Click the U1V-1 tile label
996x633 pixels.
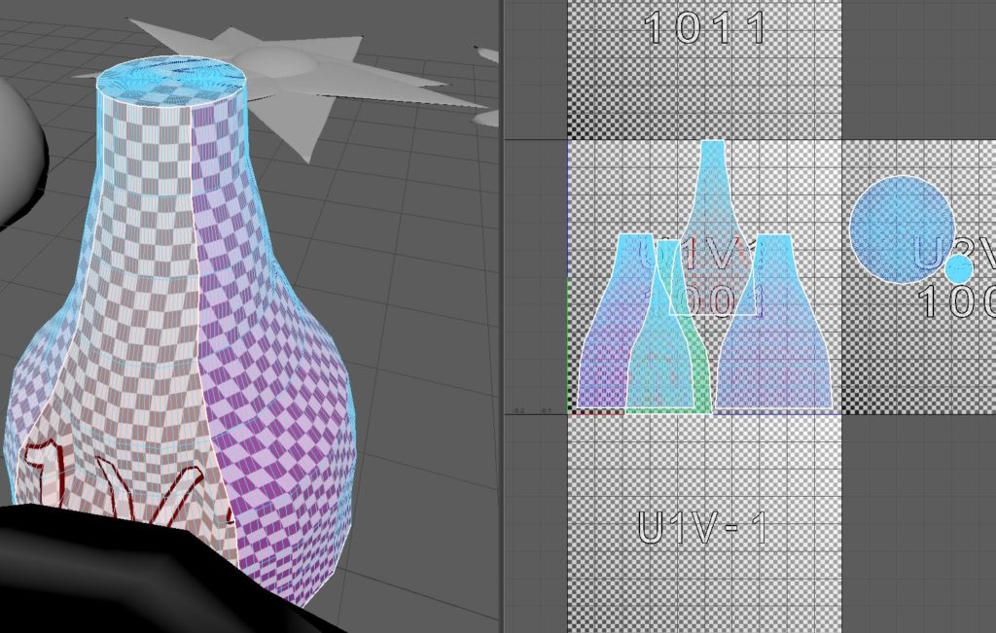(702, 528)
